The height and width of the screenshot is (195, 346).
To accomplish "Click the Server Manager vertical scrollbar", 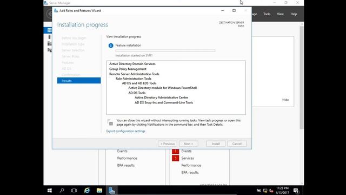I will tap(302, 77).
